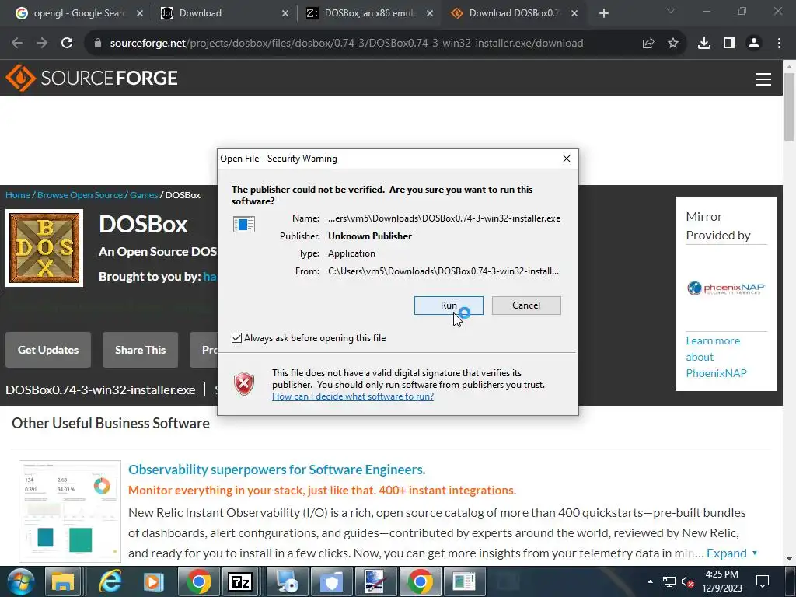Show hidden system tray icons
The image size is (796, 597).
[650, 581]
